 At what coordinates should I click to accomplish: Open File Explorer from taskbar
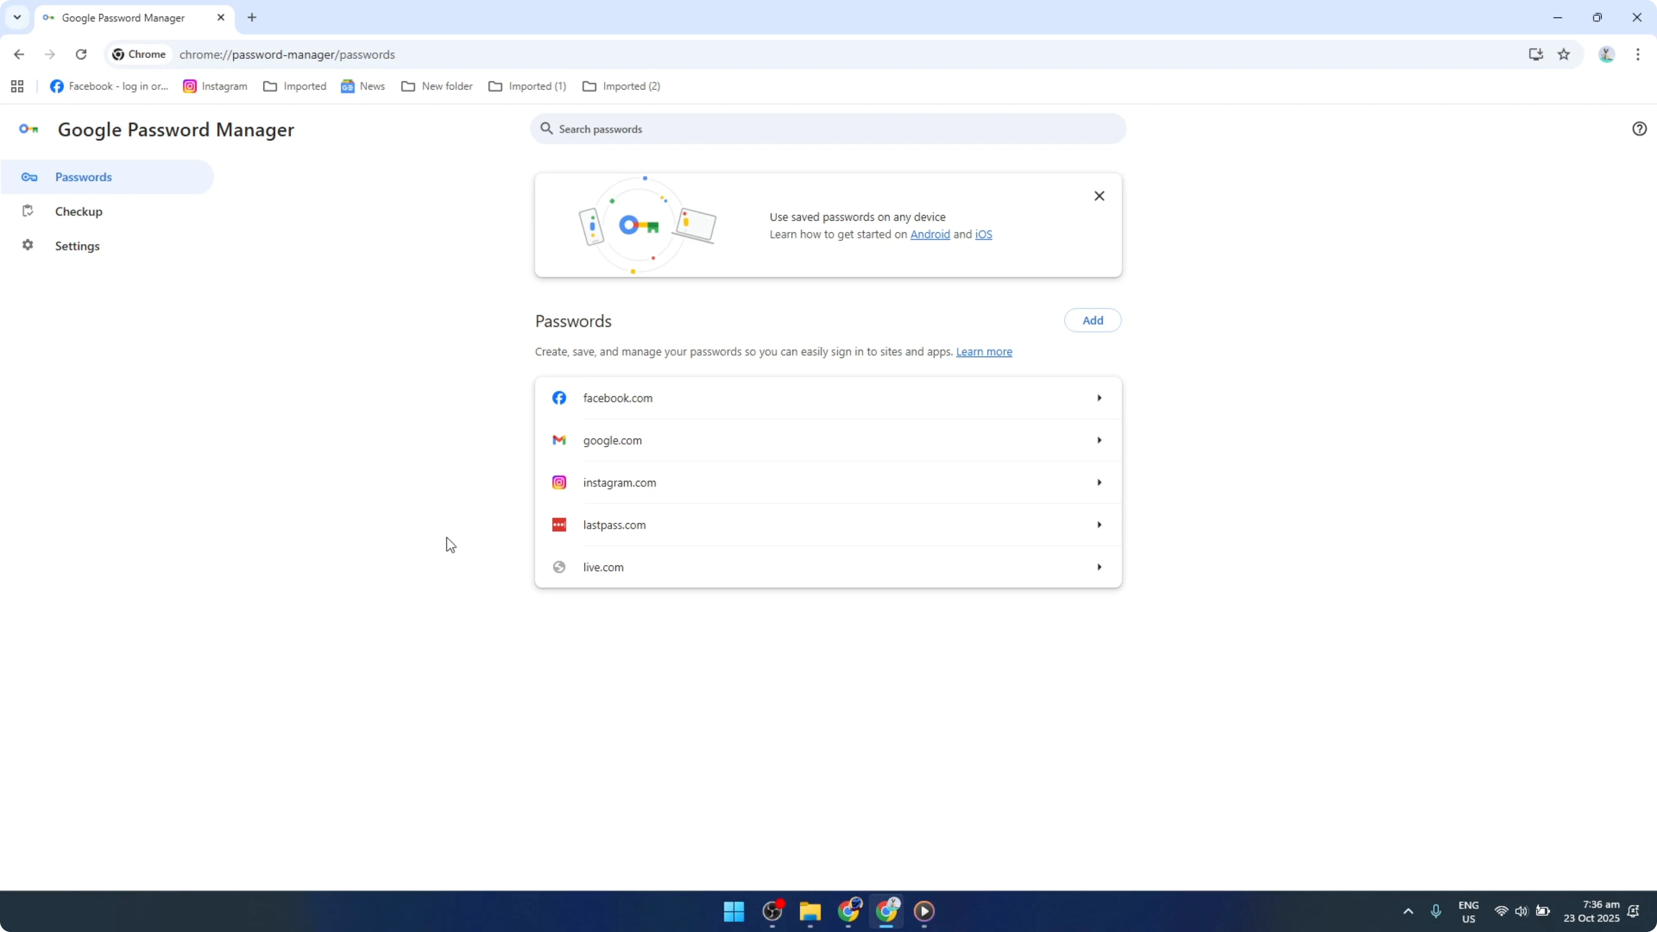pos(810,911)
